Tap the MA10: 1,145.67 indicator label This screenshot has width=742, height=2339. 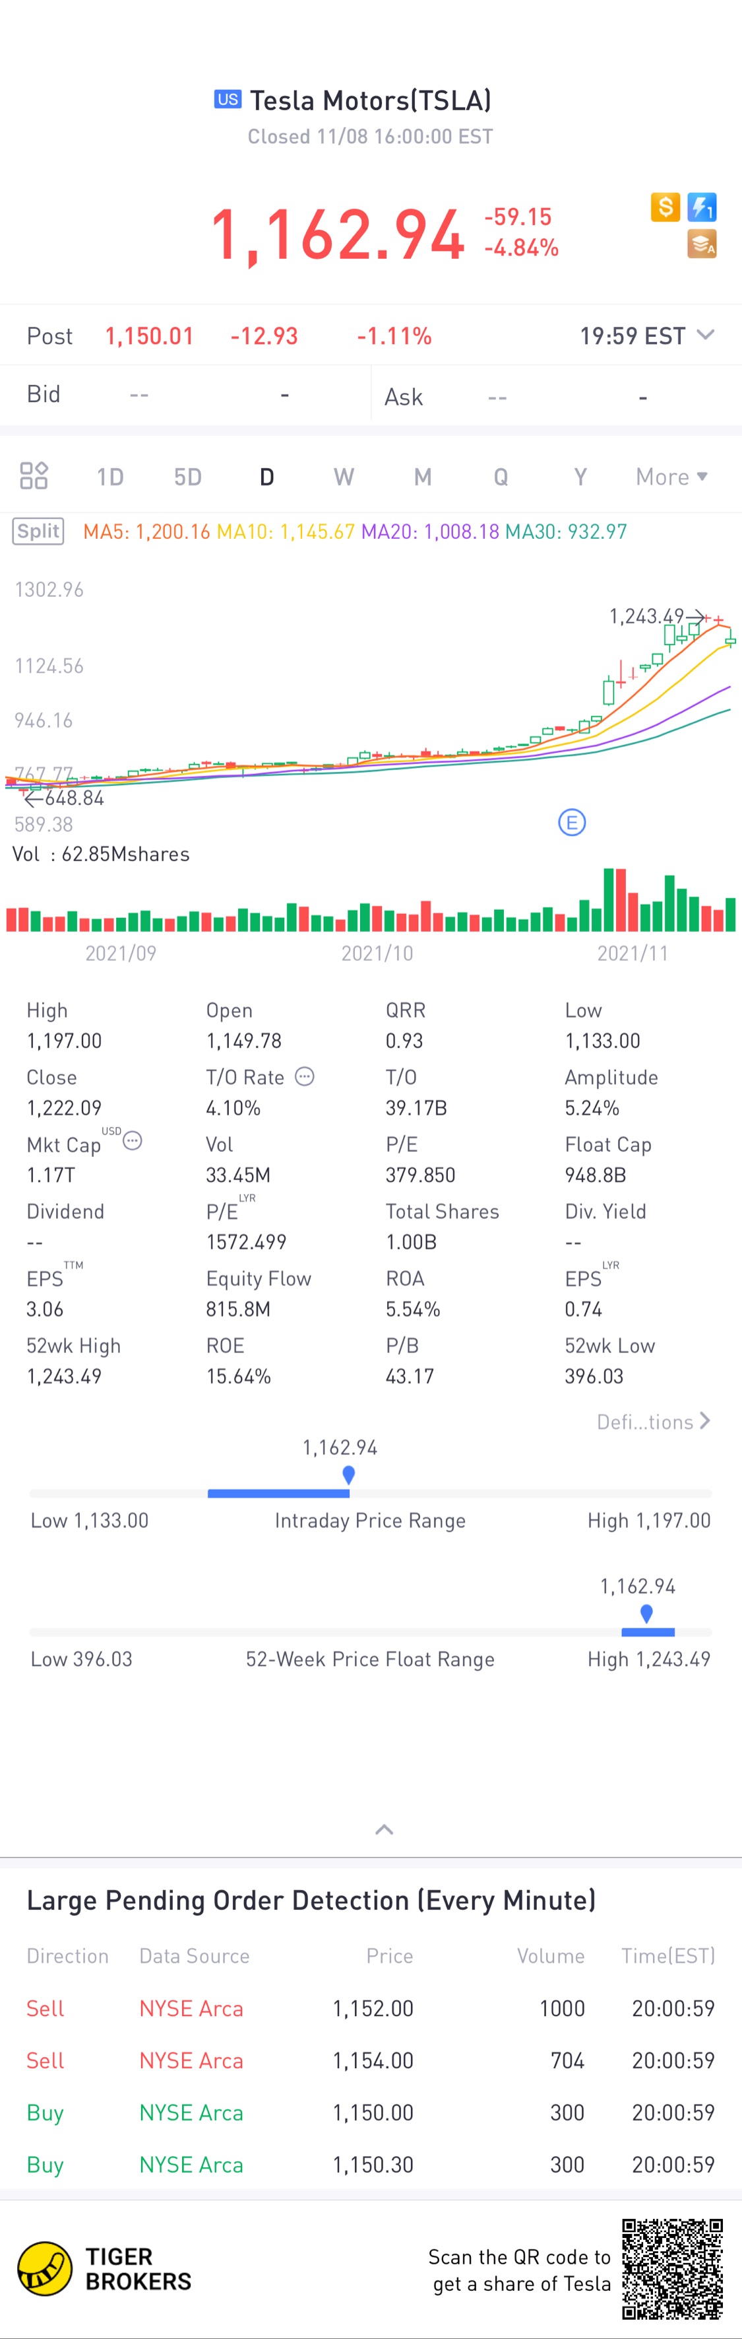(286, 532)
